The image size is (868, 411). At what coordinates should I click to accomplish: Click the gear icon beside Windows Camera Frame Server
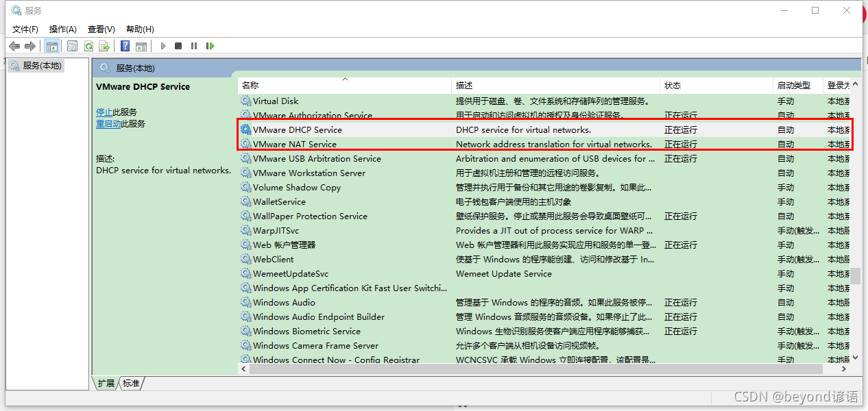tap(245, 345)
